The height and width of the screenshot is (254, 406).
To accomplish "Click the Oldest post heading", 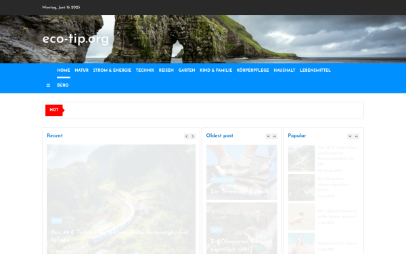I will pos(219,135).
